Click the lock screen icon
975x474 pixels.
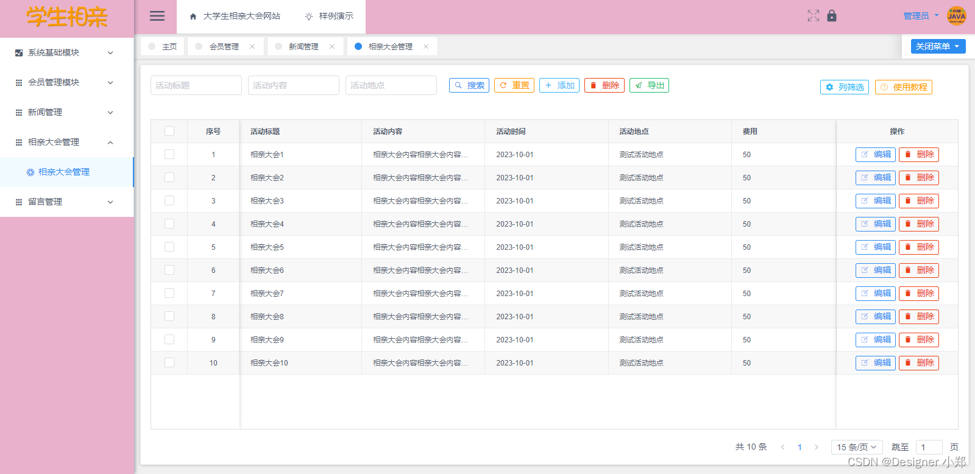point(832,16)
